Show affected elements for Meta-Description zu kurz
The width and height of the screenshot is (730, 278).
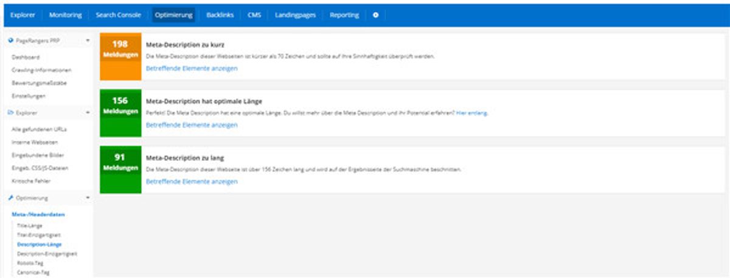click(x=192, y=69)
